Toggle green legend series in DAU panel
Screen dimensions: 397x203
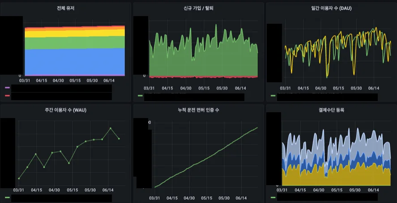click(x=273, y=96)
